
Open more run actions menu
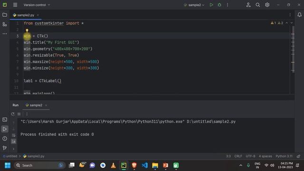(228, 5)
